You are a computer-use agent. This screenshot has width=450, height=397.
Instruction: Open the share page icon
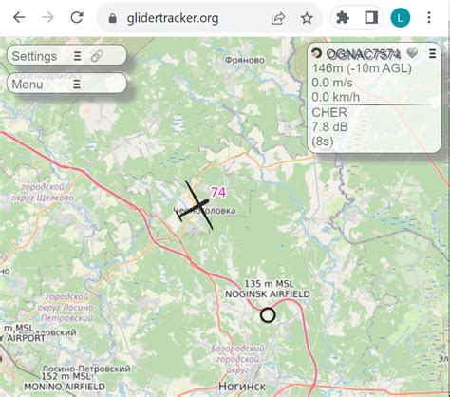pyautogui.click(x=278, y=18)
